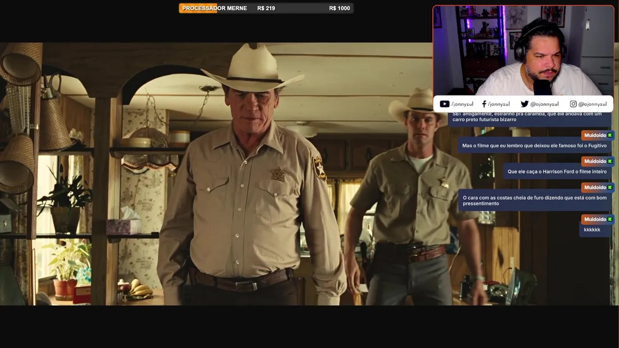Click the Instagram logo icon
The width and height of the screenshot is (619, 348).
click(573, 104)
